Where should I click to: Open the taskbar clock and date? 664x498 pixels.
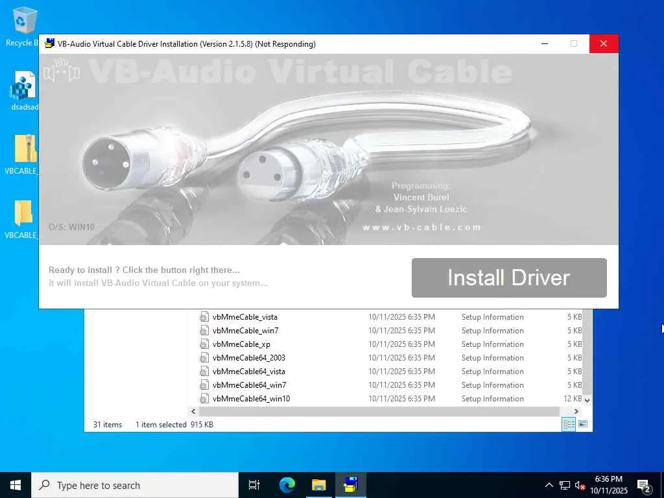click(608, 485)
